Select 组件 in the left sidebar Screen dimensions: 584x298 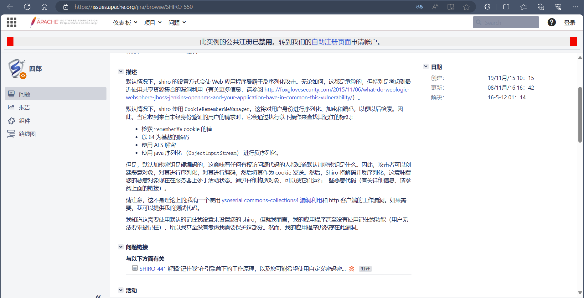coord(56,121)
